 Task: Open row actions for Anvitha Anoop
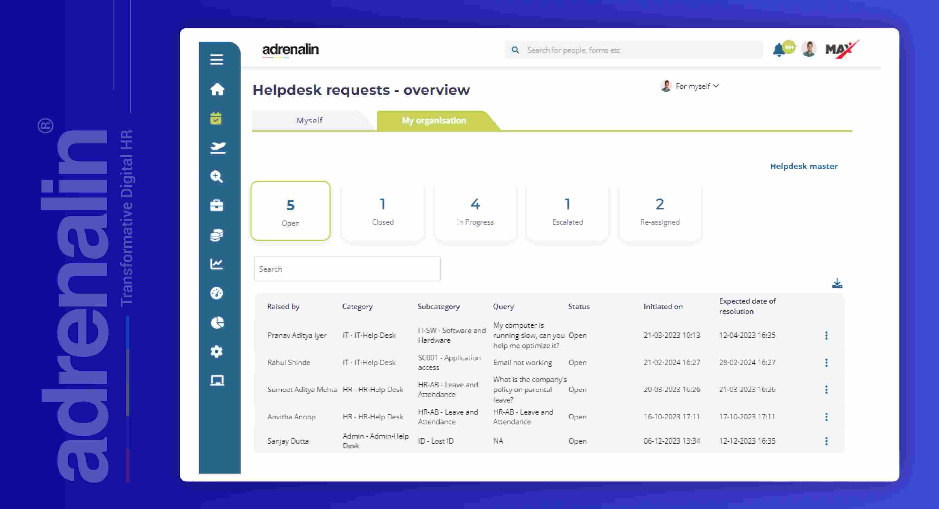(x=826, y=416)
